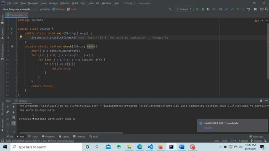This screenshot has height=151, width=269.
Task: Click the youtube breadcrumb
Action: 45,9
